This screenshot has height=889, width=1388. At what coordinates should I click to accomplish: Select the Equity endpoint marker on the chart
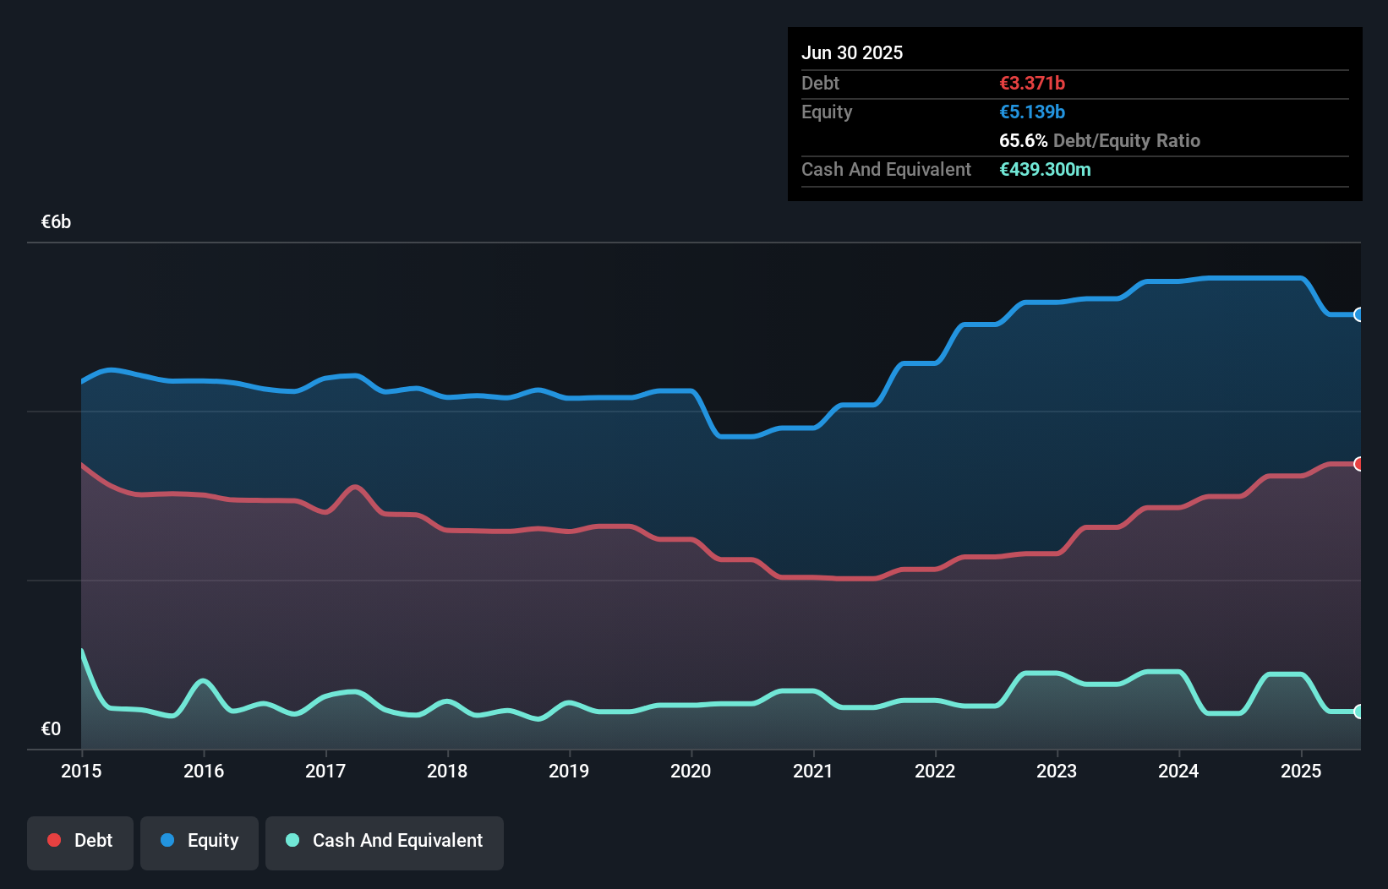tap(1359, 314)
